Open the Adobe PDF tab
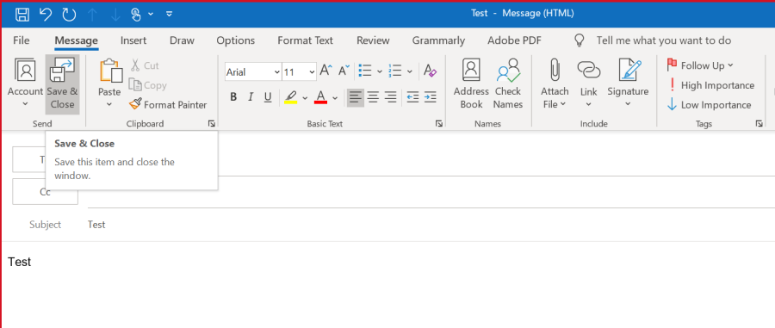The height and width of the screenshot is (328, 775). click(x=515, y=40)
